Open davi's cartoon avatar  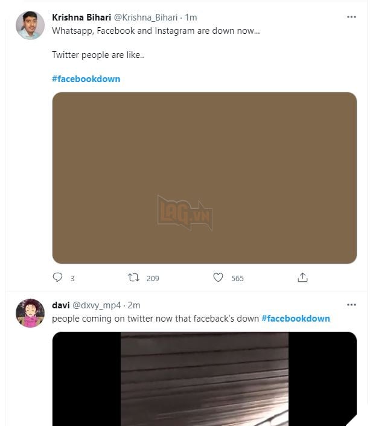30,313
